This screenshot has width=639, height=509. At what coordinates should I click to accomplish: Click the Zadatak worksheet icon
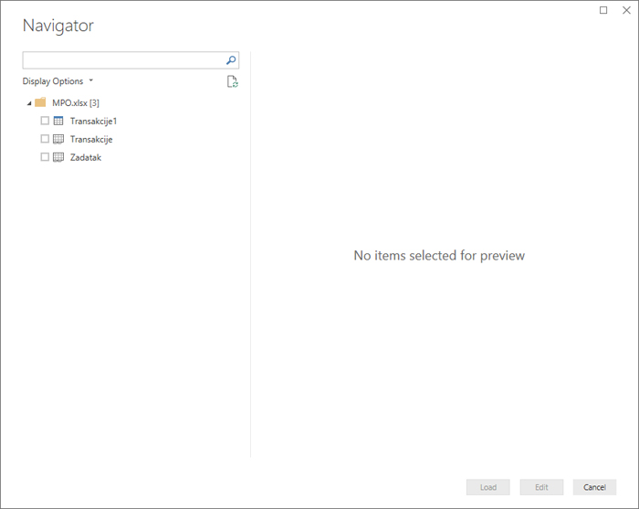58,157
